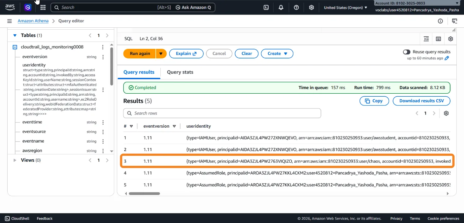The height and width of the screenshot is (223, 464).
Task: Open the notifications bell
Action: pos(281,7)
